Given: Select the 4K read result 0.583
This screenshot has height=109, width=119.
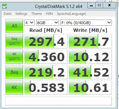Looking at the screenshot, I should [x=46, y=87].
